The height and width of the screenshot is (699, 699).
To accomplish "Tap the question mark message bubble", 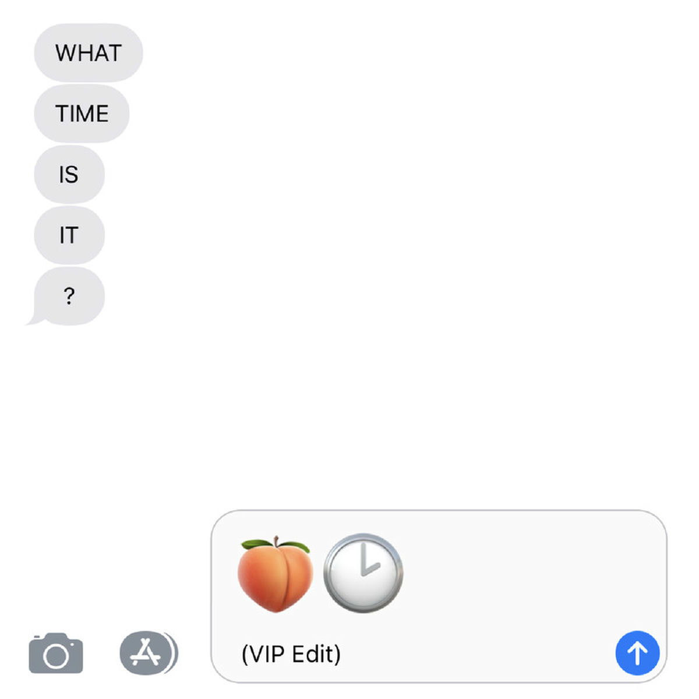I will [x=69, y=296].
